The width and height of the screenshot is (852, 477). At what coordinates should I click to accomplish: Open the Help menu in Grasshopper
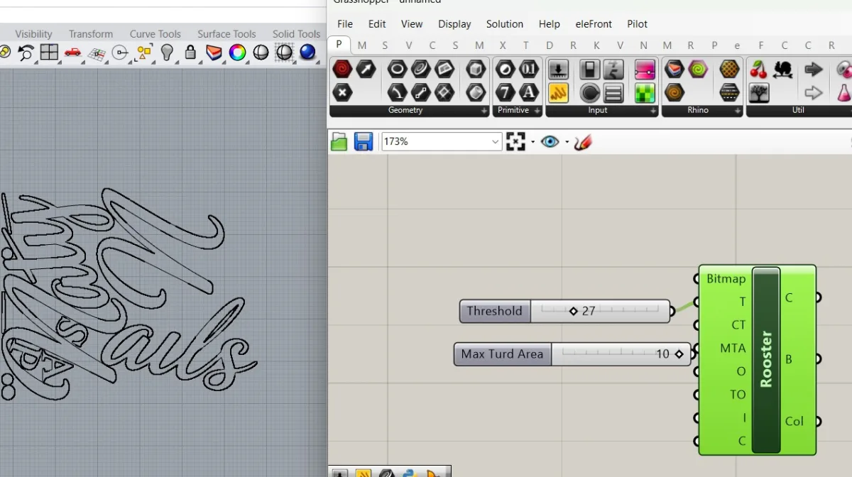pos(549,24)
